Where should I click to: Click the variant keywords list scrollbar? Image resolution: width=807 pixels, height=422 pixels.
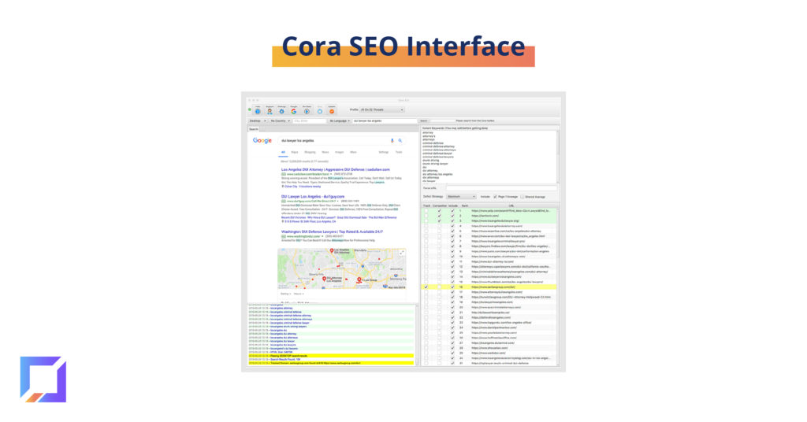click(558, 157)
